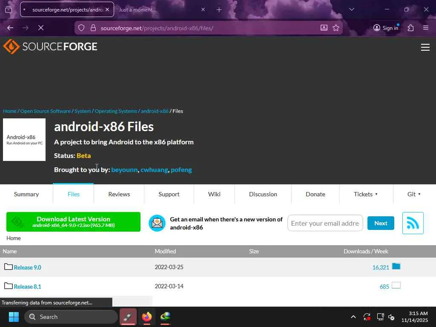Open a new browser tab
This screenshot has width=436, height=327.
point(219,10)
